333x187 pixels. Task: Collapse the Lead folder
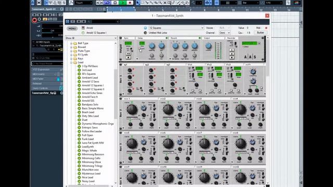coord(71,62)
